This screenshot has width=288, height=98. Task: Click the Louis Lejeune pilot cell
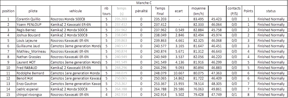(x=33, y=40)
